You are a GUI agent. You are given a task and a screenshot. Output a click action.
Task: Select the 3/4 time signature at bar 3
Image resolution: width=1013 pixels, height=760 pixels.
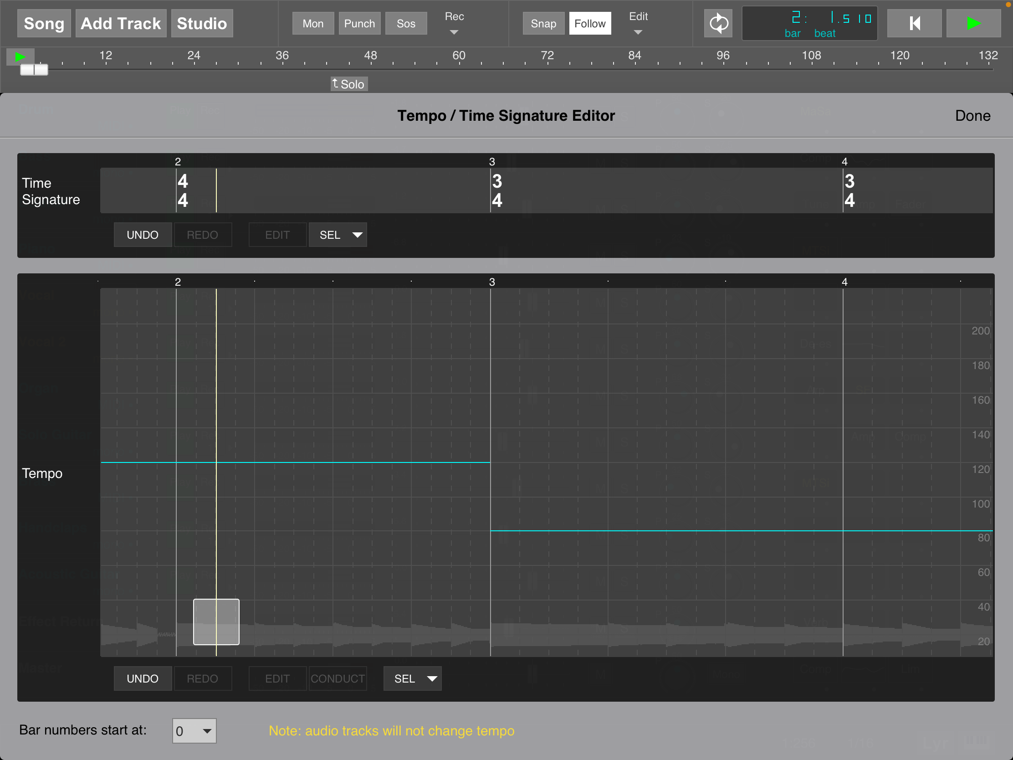point(497,190)
